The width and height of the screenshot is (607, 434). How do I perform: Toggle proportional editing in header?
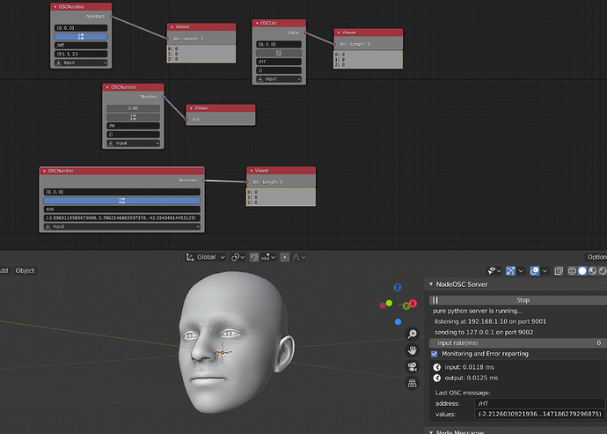pos(284,257)
